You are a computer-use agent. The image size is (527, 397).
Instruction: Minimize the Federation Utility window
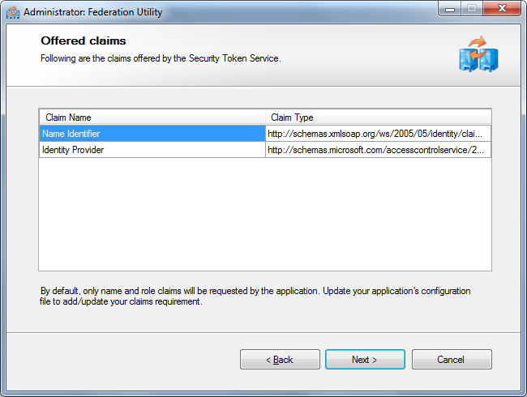[x=451, y=11]
